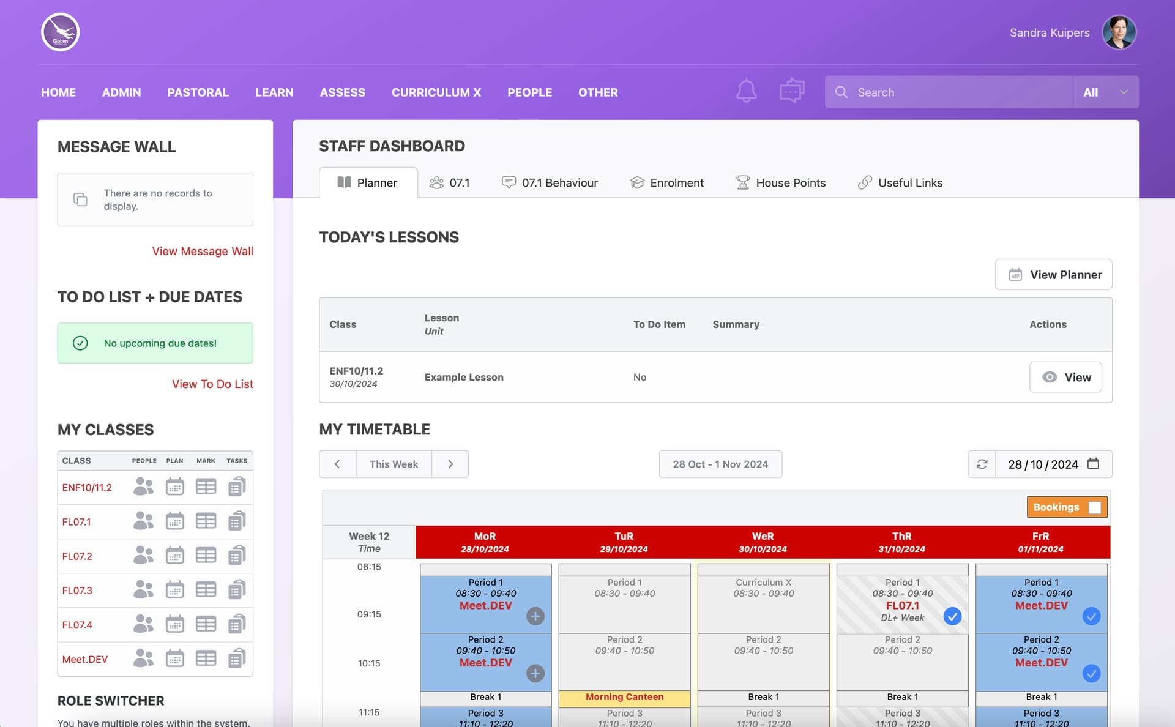Image resolution: width=1175 pixels, height=727 pixels.
Task: Open the ASSESS menu
Action: pos(343,92)
